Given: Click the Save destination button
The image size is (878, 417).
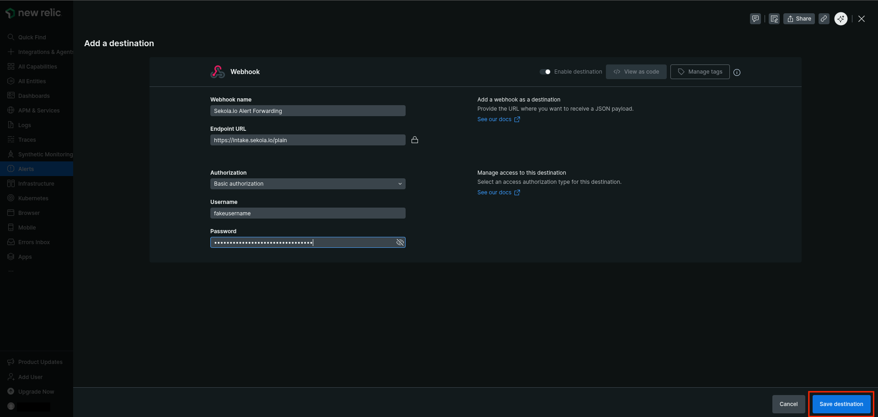Looking at the screenshot, I should 841,404.
